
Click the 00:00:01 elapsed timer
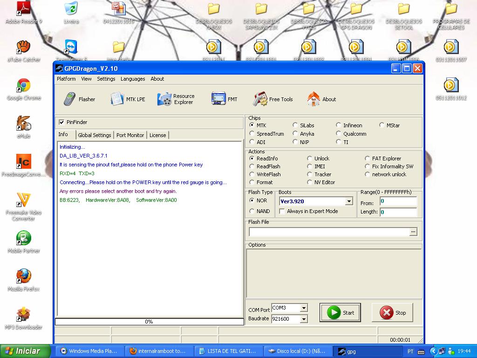click(400, 340)
